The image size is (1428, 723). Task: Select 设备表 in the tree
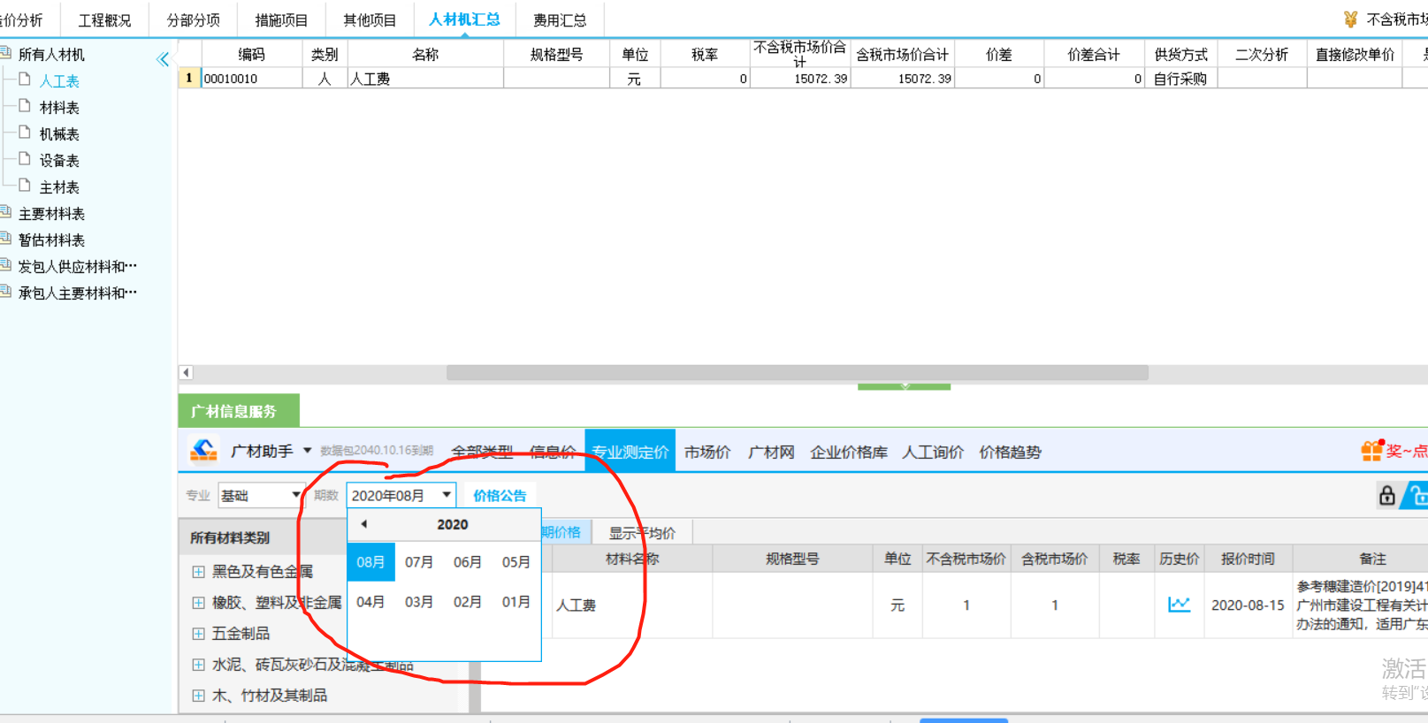pos(59,160)
